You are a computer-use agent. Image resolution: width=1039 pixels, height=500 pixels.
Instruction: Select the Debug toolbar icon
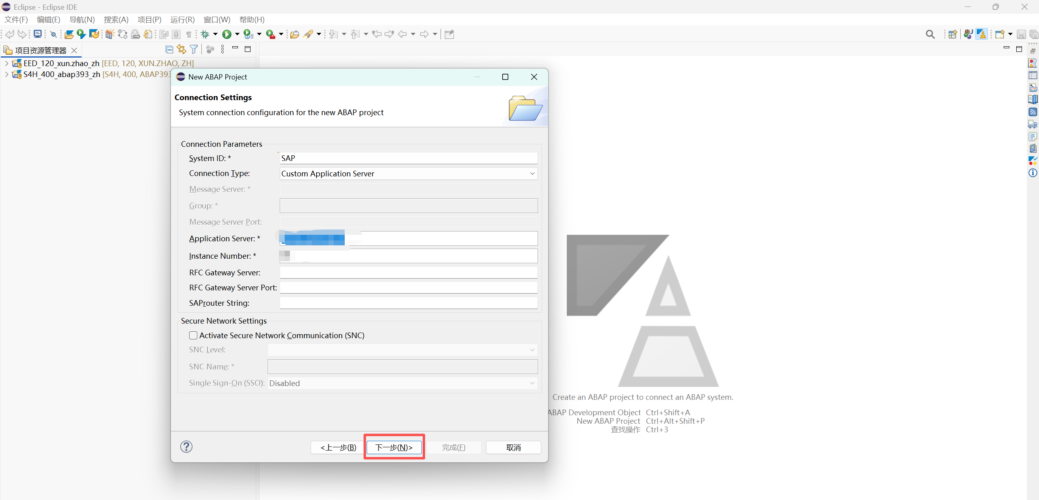[x=205, y=34]
